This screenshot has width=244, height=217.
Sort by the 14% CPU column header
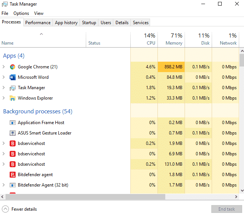tap(144, 40)
